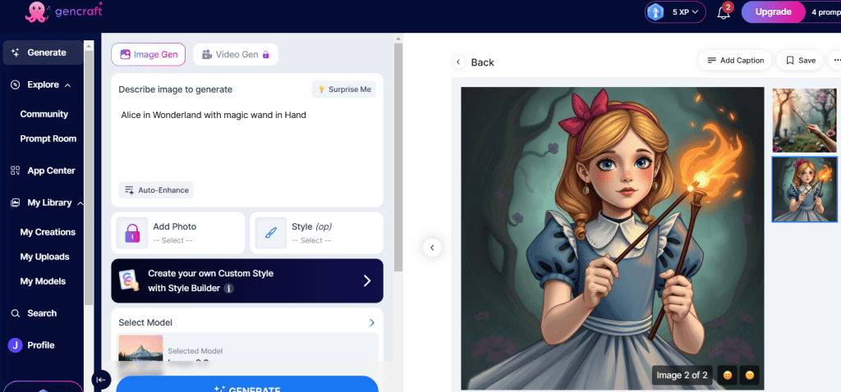This screenshot has width=841, height=392.
Task: Click the Upgrade button
Action: tap(773, 11)
